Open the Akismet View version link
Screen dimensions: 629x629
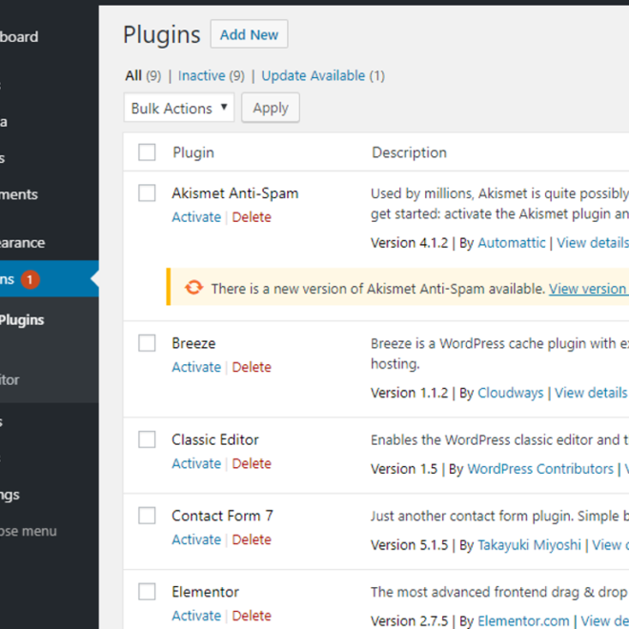589,289
